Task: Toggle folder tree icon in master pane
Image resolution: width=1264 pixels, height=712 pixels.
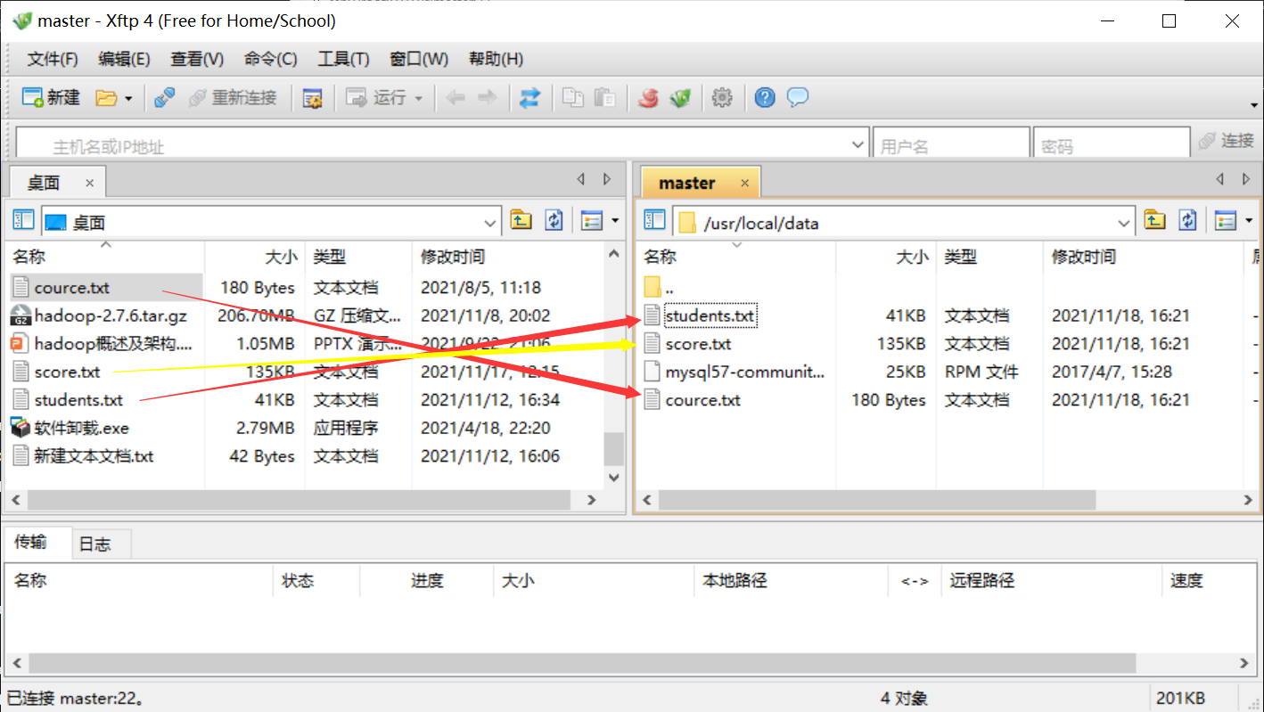Action: coord(654,220)
